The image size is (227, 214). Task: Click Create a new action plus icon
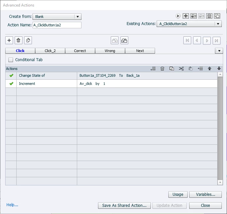click(186, 16)
